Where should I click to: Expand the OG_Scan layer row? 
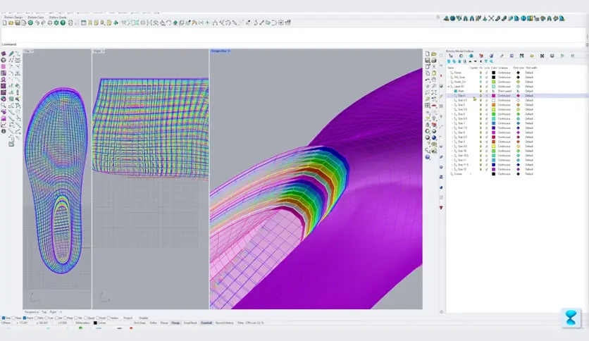449,77
